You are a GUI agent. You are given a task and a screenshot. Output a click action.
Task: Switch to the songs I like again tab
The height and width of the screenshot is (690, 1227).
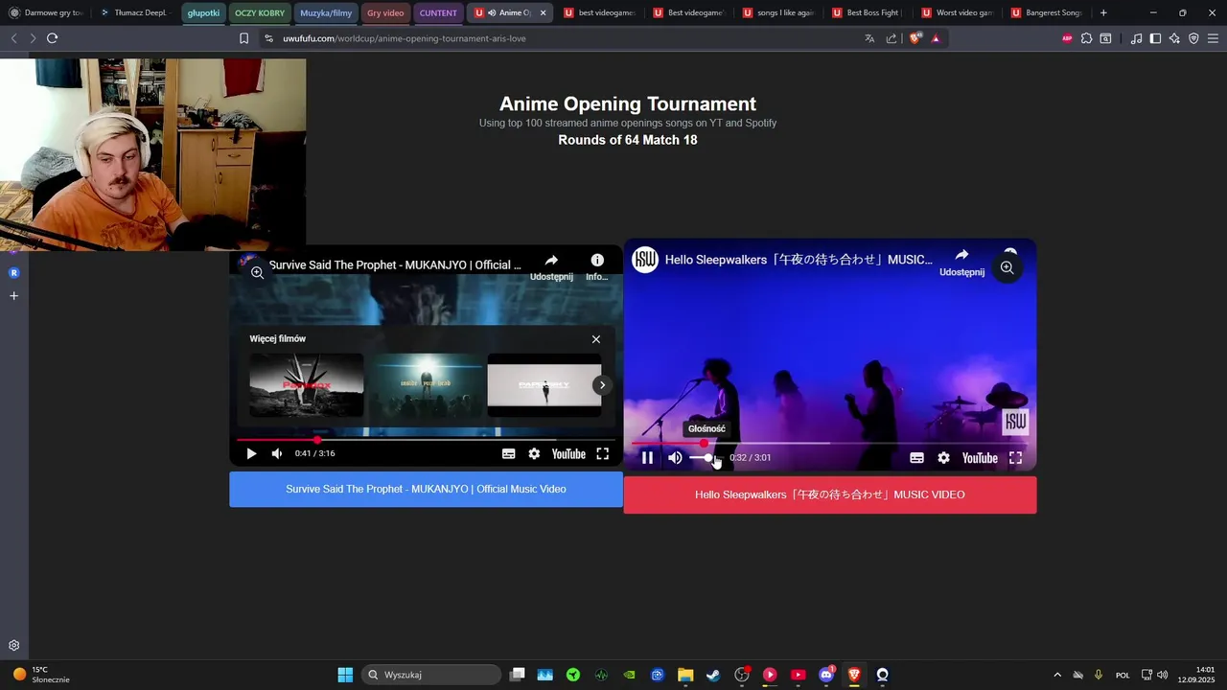coord(776,13)
